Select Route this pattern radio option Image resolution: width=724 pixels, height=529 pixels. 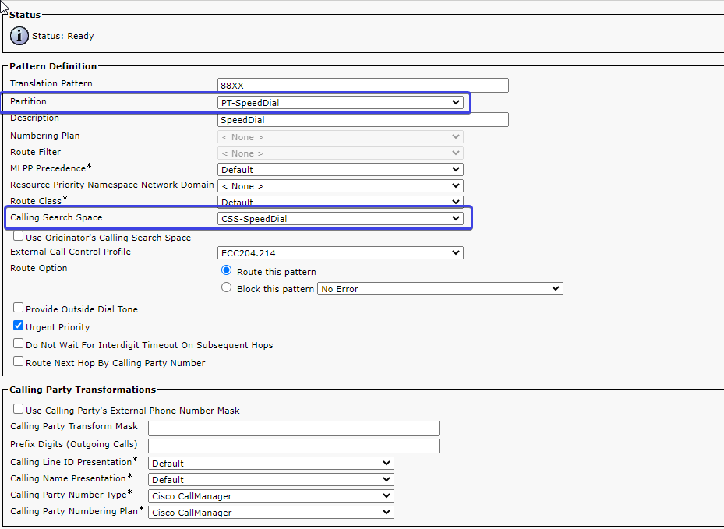[x=227, y=271]
